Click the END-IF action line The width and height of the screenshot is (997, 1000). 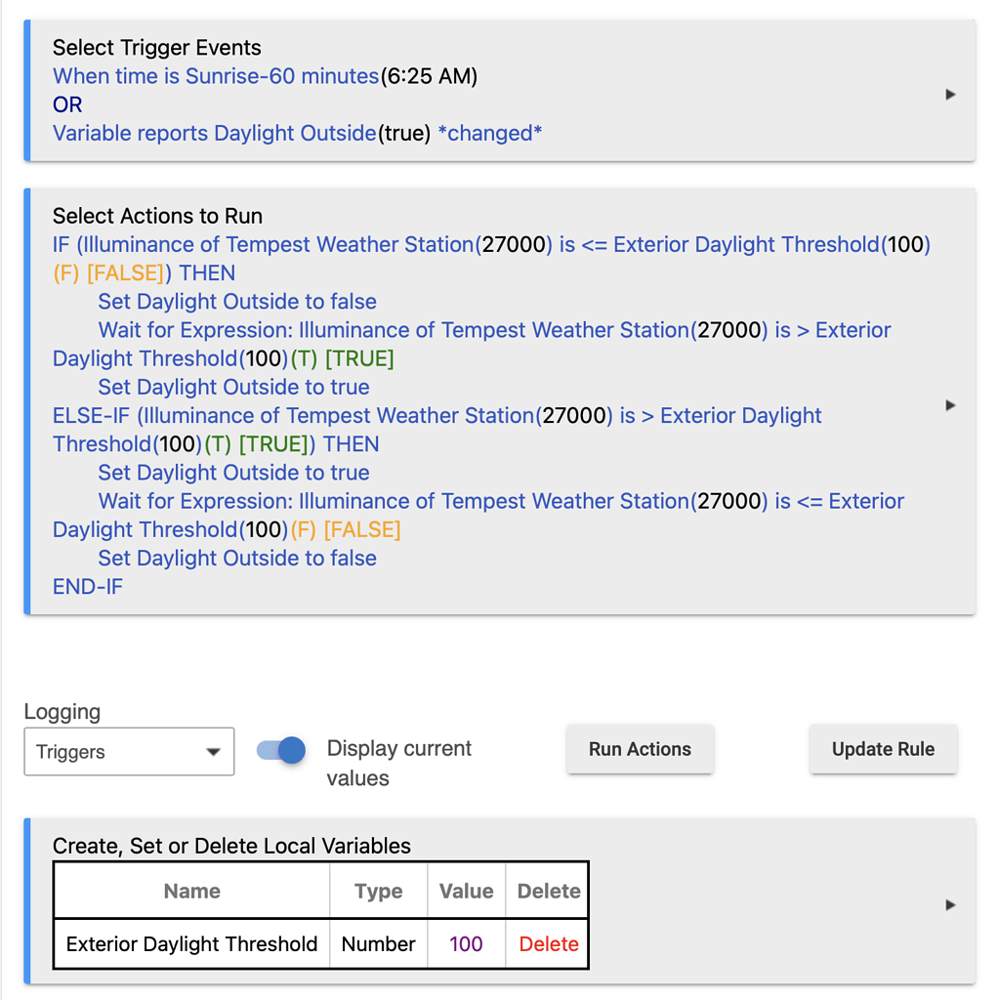88,587
